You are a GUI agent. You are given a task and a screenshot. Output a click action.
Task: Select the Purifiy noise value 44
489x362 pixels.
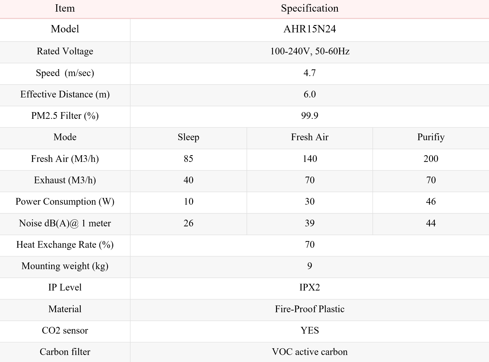[x=431, y=223]
